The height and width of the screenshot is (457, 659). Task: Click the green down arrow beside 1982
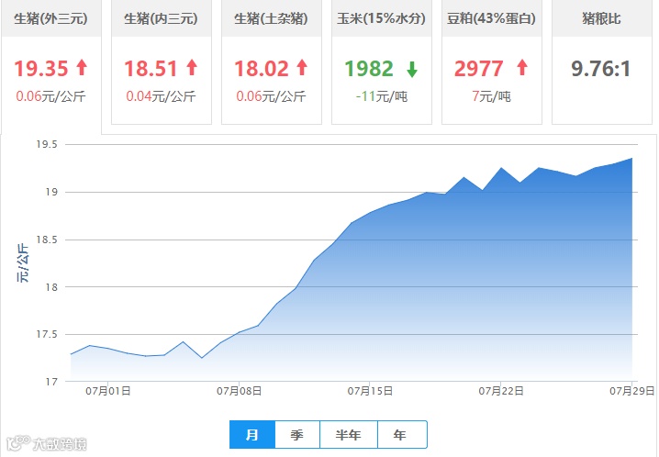(412, 70)
